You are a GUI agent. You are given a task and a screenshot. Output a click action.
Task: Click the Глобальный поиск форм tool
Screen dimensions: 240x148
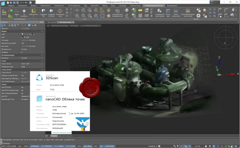(x=160, y=13)
